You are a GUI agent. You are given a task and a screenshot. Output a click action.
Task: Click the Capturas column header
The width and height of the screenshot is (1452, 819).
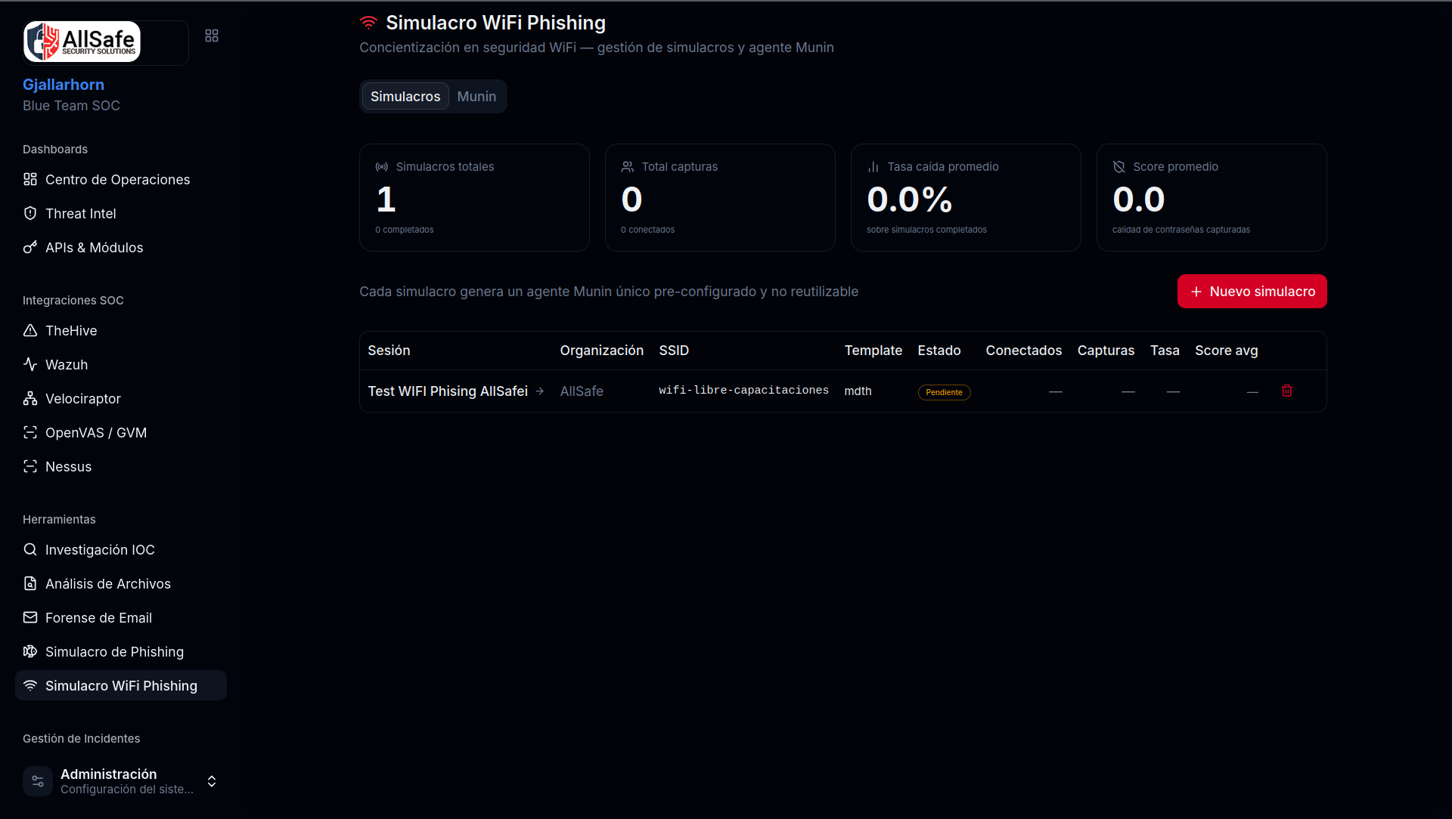tap(1106, 351)
